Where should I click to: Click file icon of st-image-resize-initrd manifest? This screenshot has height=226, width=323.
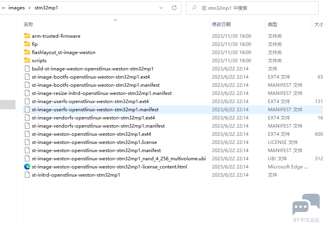tap(27, 93)
